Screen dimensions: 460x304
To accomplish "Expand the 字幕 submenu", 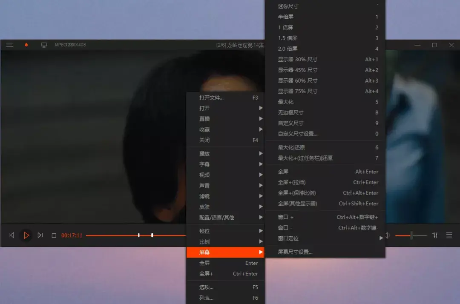I will click(x=225, y=164).
